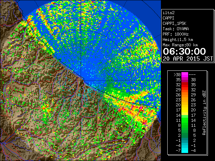Click the radar center at range-ring crosshair

(x=81, y=80)
